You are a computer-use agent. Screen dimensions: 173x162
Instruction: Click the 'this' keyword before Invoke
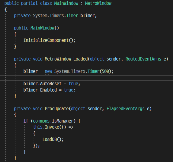[38, 127]
